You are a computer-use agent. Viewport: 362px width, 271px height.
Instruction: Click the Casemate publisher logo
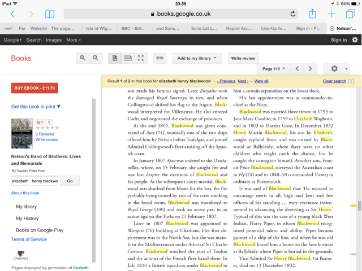tap(21, 255)
